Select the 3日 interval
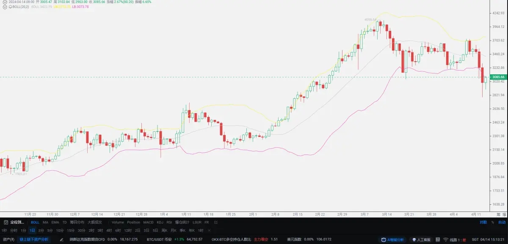 click(x=146, y=230)
